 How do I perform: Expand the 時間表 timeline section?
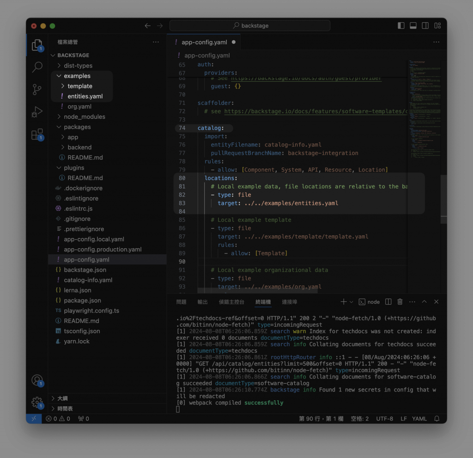[107, 409]
